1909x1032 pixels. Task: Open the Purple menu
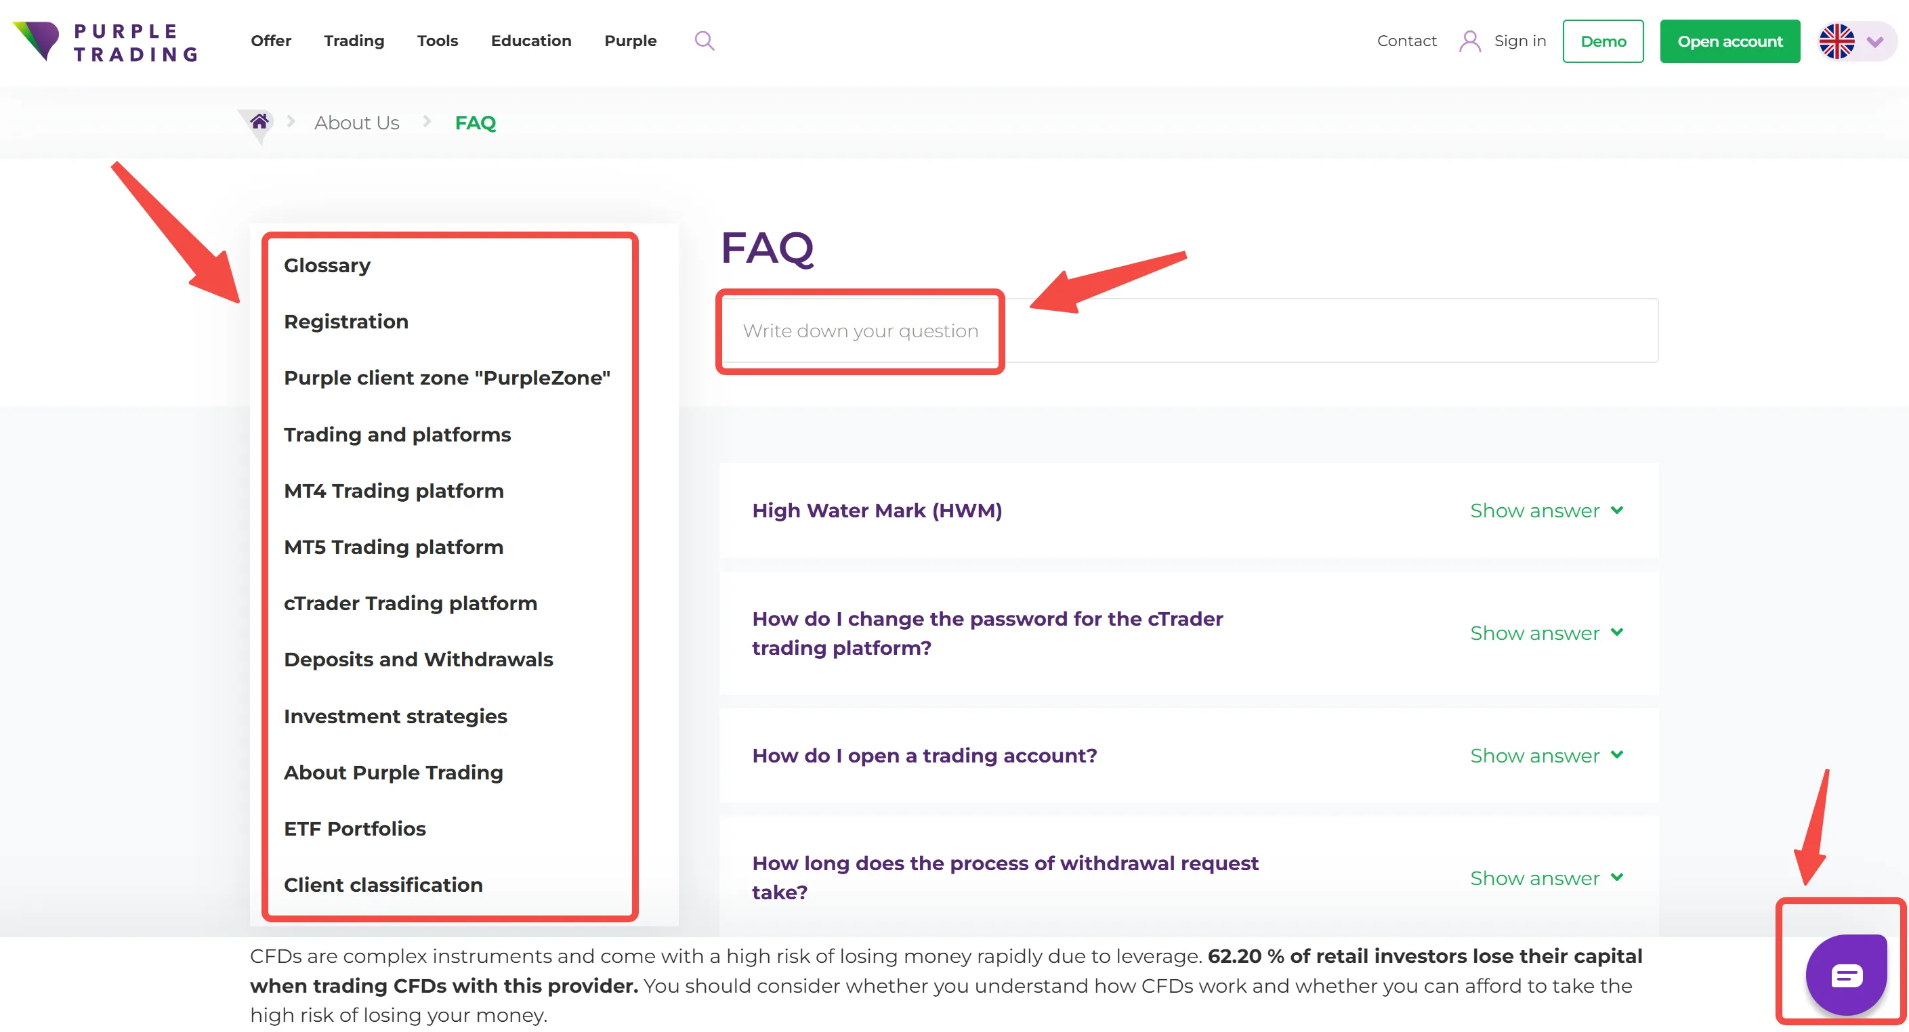coord(630,41)
